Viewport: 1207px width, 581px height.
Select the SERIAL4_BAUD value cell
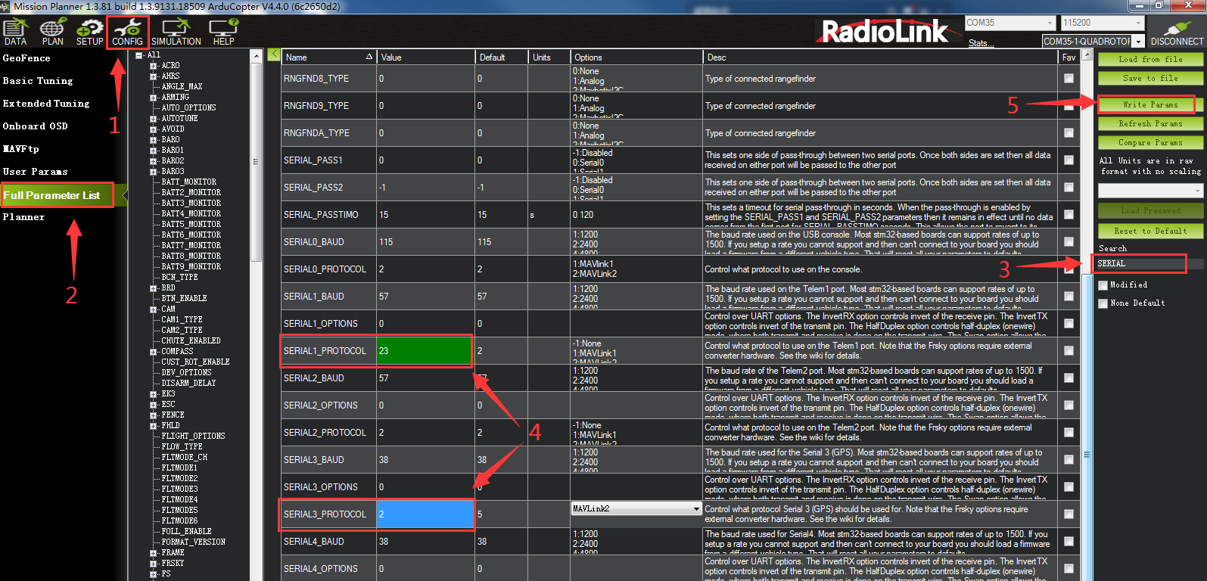click(x=425, y=542)
